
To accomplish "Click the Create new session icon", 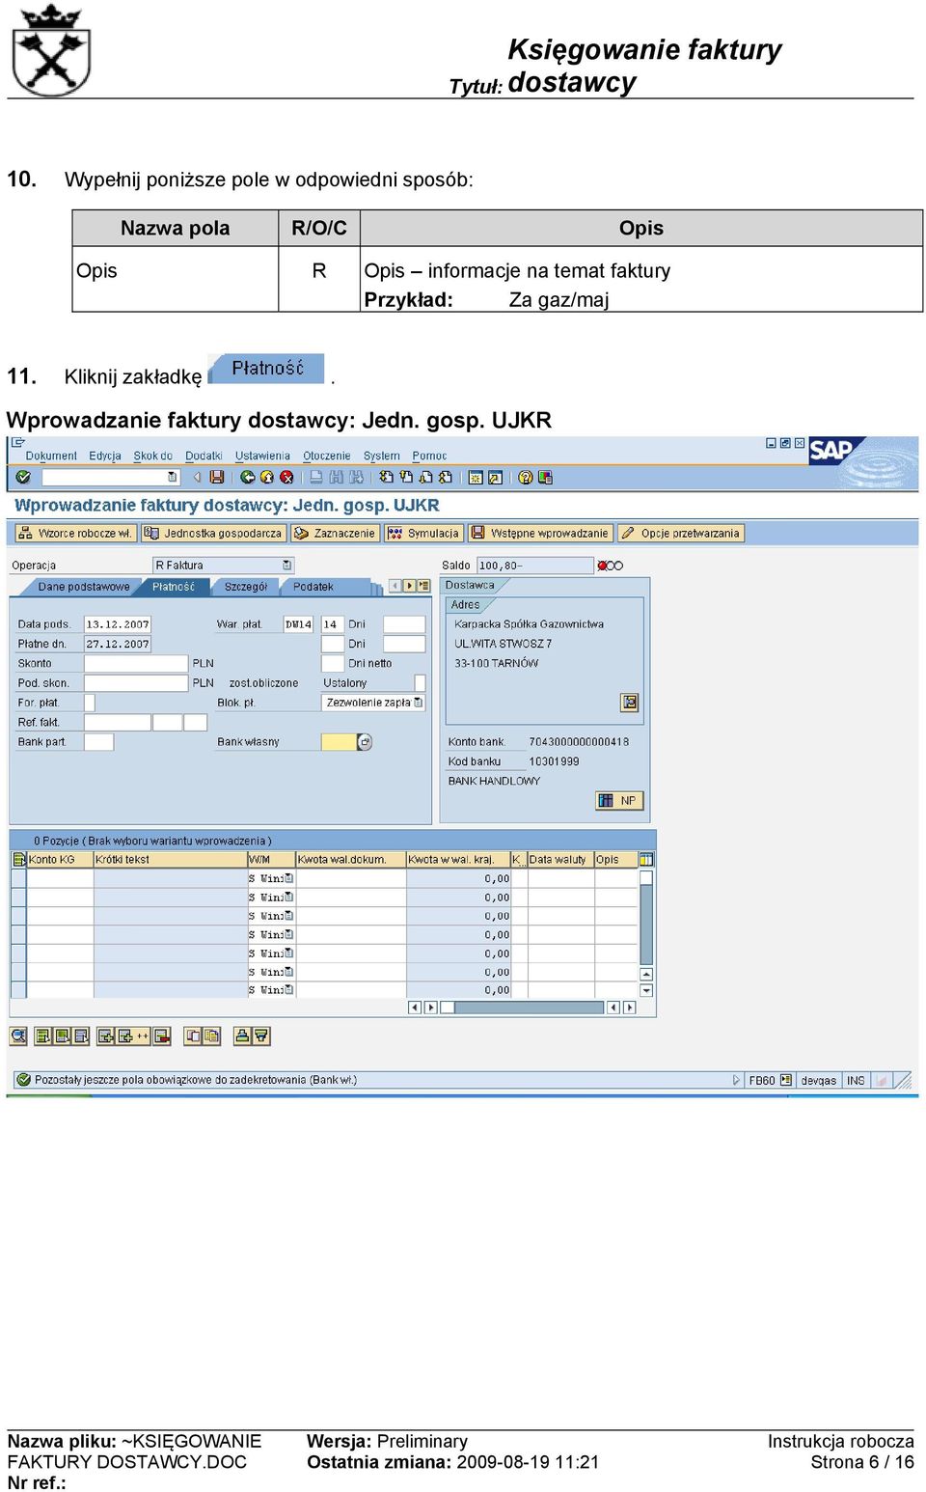I will pos(476,477).
